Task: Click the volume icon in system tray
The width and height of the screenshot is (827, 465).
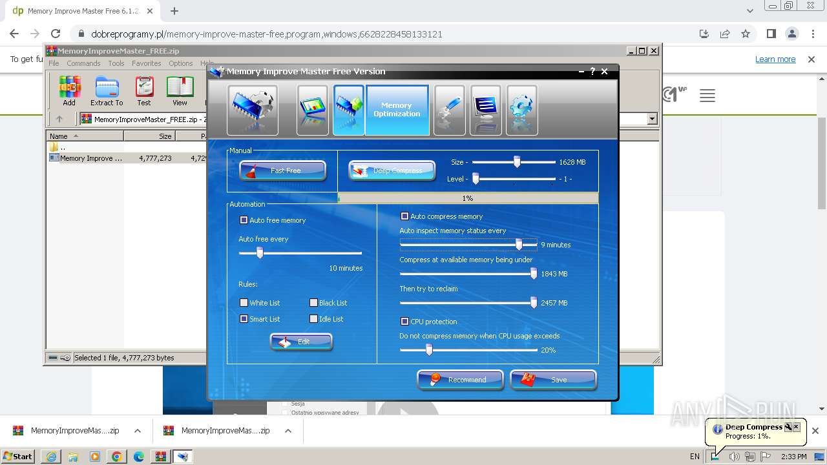Action: point(734,457)
